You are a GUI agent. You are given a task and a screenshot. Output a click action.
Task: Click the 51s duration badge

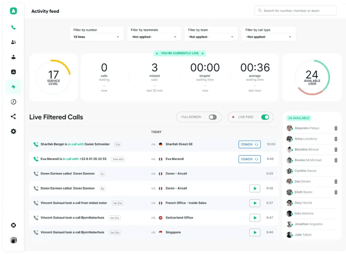pos(118,145)
